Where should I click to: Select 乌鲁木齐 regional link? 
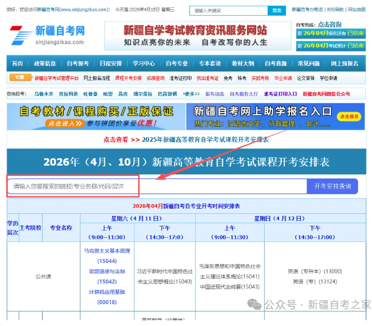[x=44, y=94]
